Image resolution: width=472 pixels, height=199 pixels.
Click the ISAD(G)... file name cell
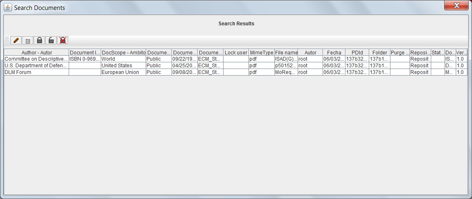[286, 59]
